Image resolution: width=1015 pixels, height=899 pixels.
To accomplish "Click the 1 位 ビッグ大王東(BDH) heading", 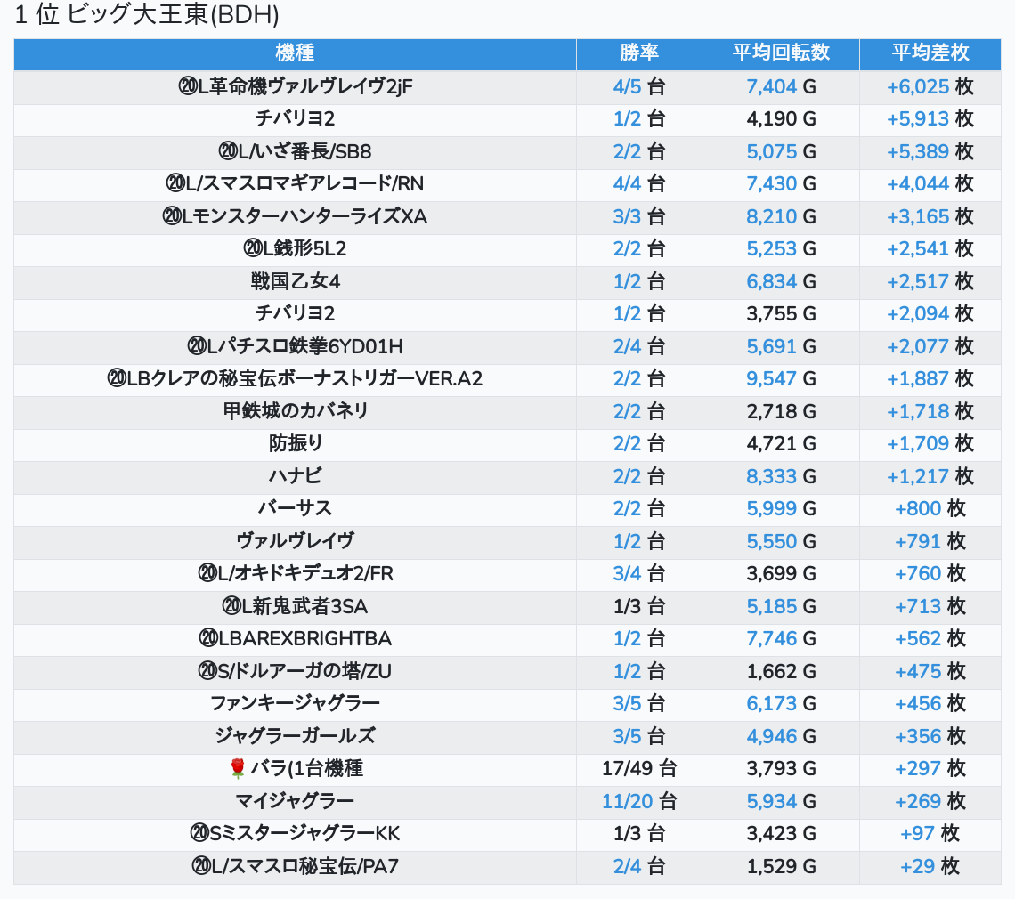I will tap(147, 15).
